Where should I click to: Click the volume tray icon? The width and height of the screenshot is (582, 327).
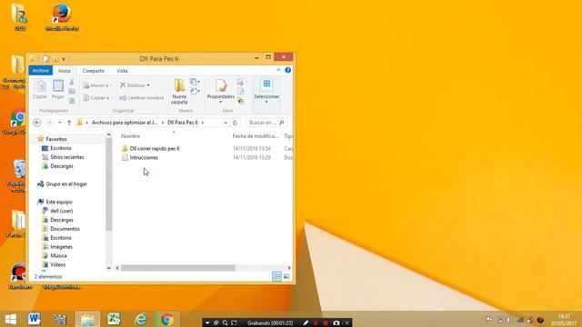508,320
